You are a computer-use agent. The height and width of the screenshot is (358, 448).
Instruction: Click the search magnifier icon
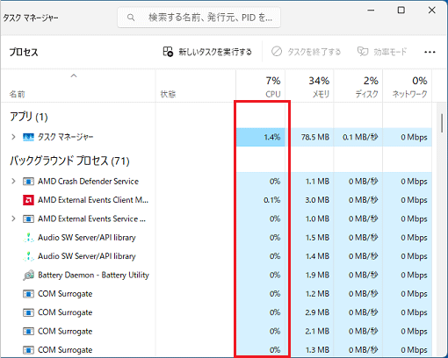click(x=131, y=18)
